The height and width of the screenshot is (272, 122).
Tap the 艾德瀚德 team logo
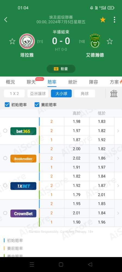95,41
